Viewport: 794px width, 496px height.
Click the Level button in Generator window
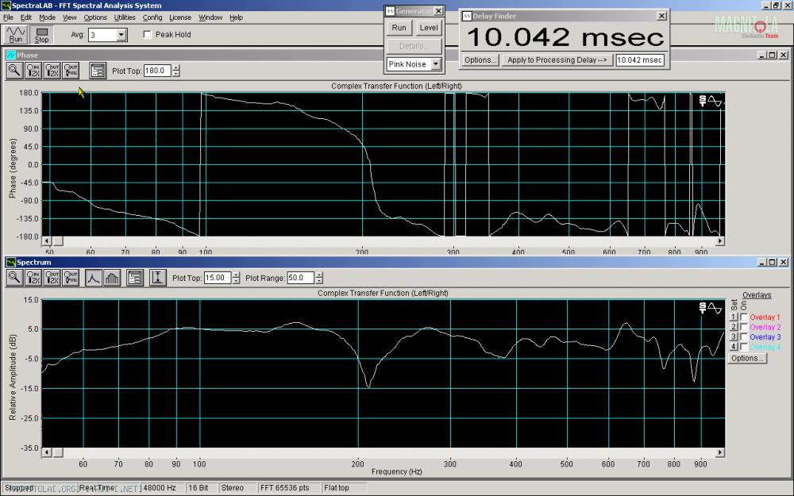pos(429,28)
